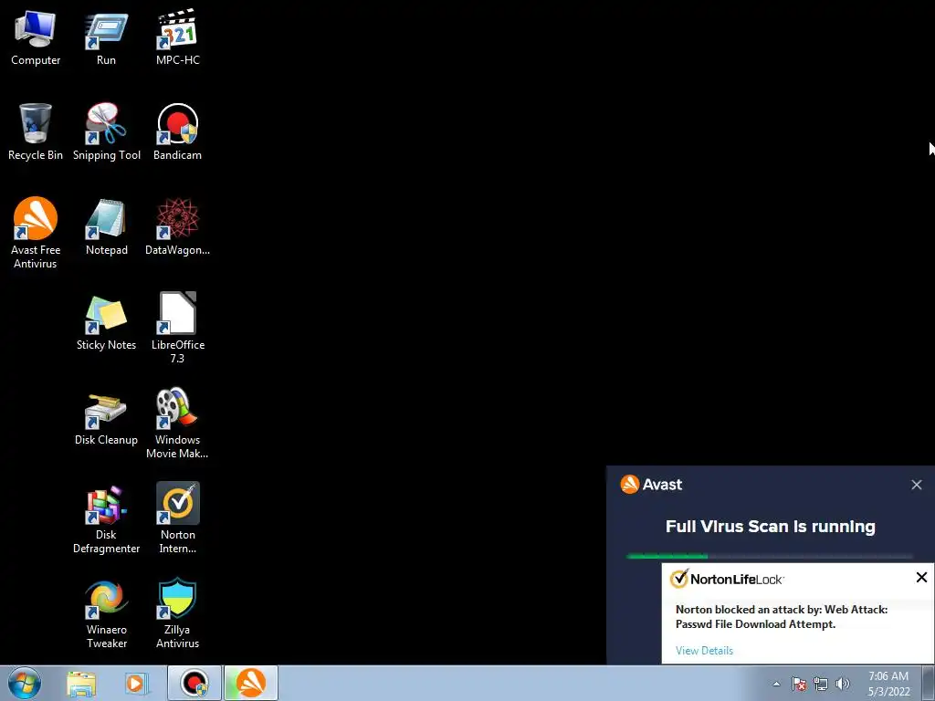935x701 pixels.
Task: Open the Computer desktop icon
Action: point(36,37)
